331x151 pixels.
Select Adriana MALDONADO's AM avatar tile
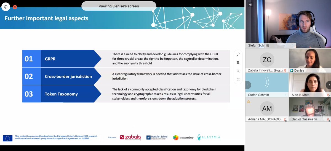coord(267,109)
